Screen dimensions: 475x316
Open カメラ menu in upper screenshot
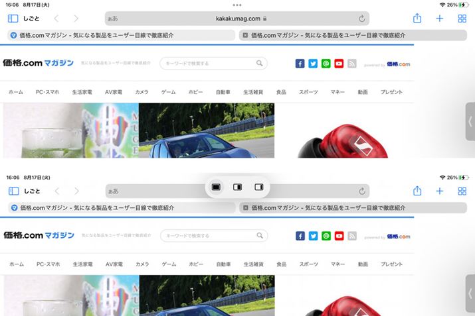pos(142,92)
